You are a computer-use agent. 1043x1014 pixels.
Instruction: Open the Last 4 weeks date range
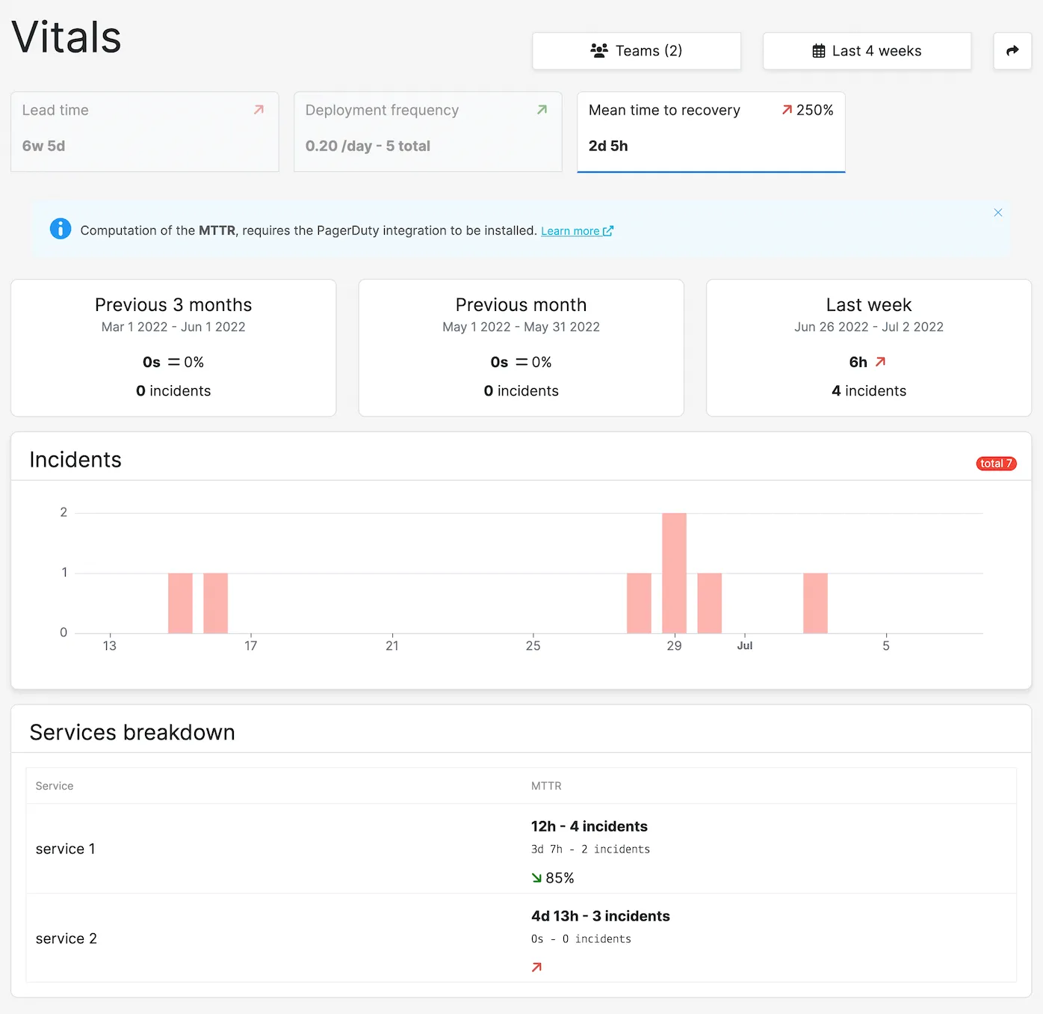[x=867, y=51]
